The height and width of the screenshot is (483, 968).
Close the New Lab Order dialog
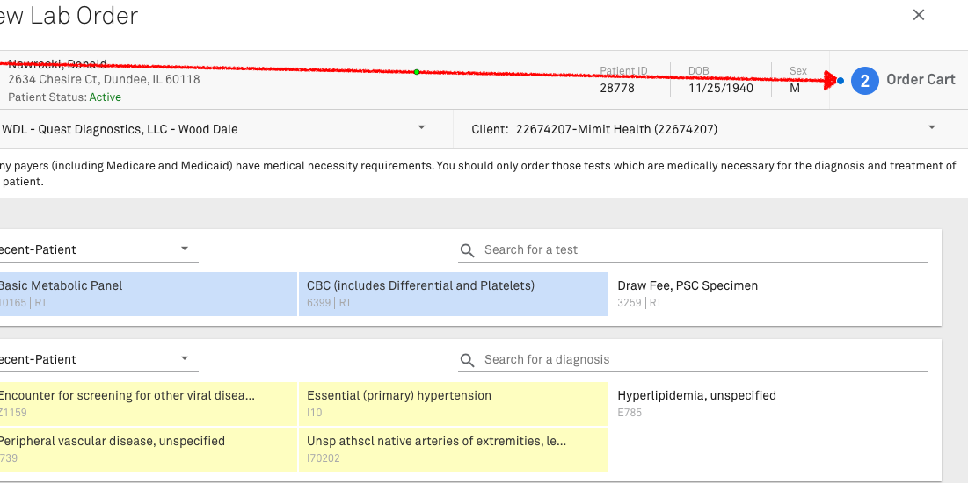pyautogui.click(x=919, y=15)
